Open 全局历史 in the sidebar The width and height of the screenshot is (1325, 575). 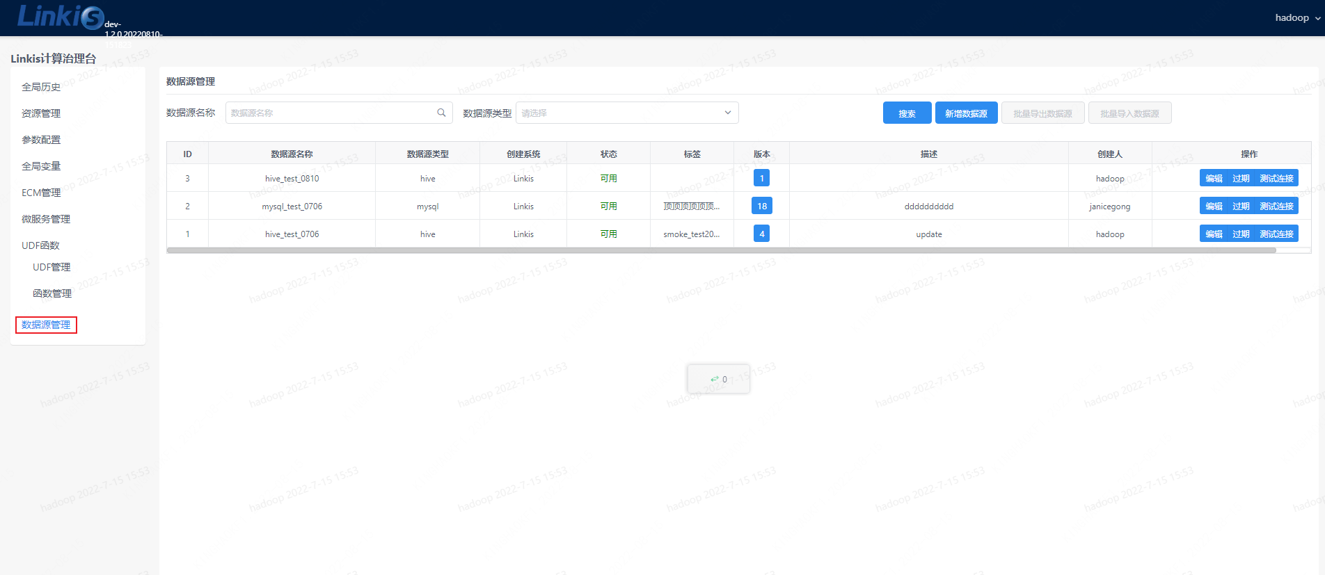pos(41,87)
